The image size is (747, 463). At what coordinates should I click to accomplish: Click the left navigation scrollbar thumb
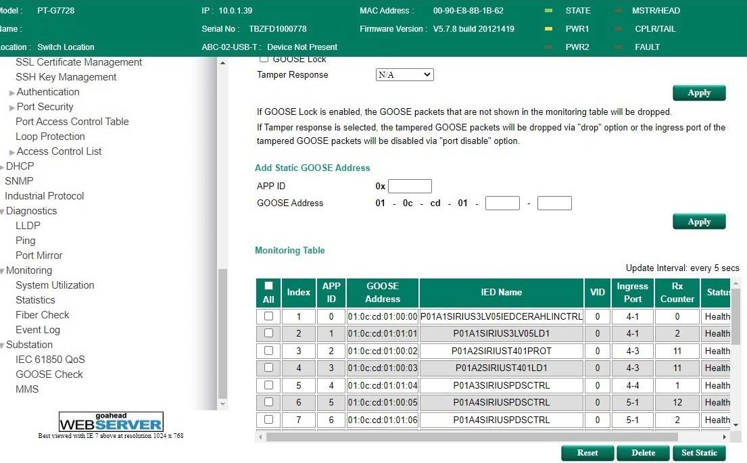pyautogui.click(x=222, y=333)
